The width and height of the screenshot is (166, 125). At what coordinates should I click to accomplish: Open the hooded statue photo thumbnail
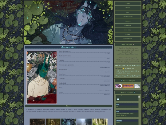53,122
